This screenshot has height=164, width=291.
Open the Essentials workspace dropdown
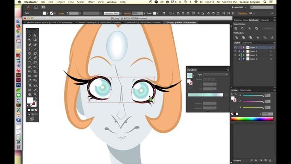click(239, 7)
